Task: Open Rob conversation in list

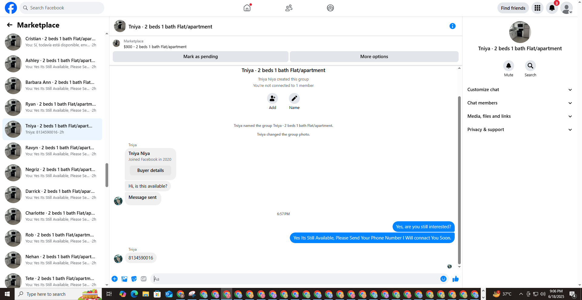Action: click(x=52, y=238)
